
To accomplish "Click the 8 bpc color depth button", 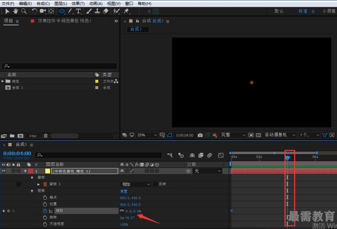I will [x=33, y=136].
